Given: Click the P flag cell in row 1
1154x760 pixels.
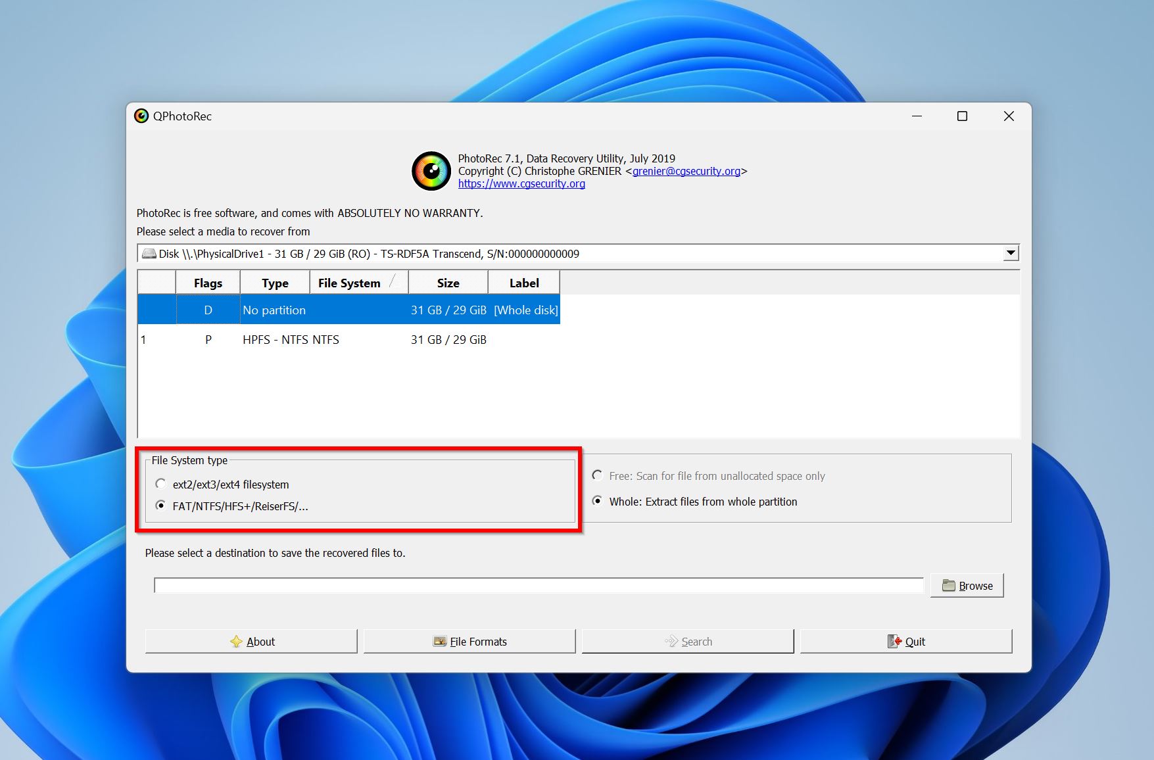Looking at the screenshot, I should pos(208,339).
